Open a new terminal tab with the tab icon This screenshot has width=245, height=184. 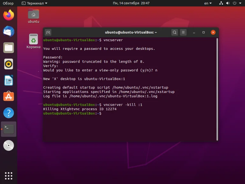point(48,32)
